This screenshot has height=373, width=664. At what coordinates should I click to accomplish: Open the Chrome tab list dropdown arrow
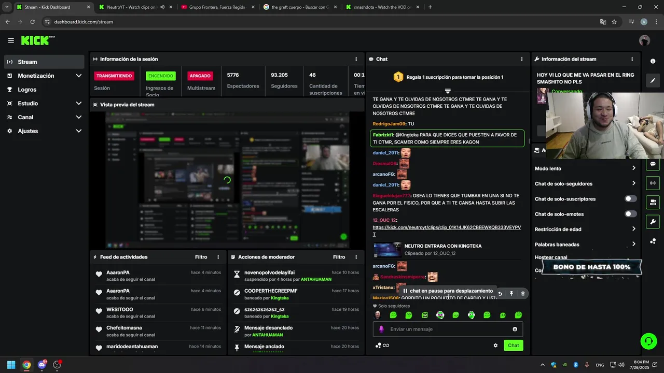pyautogui.click(x=7, y=7)
